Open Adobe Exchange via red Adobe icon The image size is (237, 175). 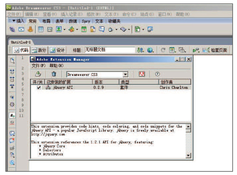pyautogui.click(x=142, y=74)
